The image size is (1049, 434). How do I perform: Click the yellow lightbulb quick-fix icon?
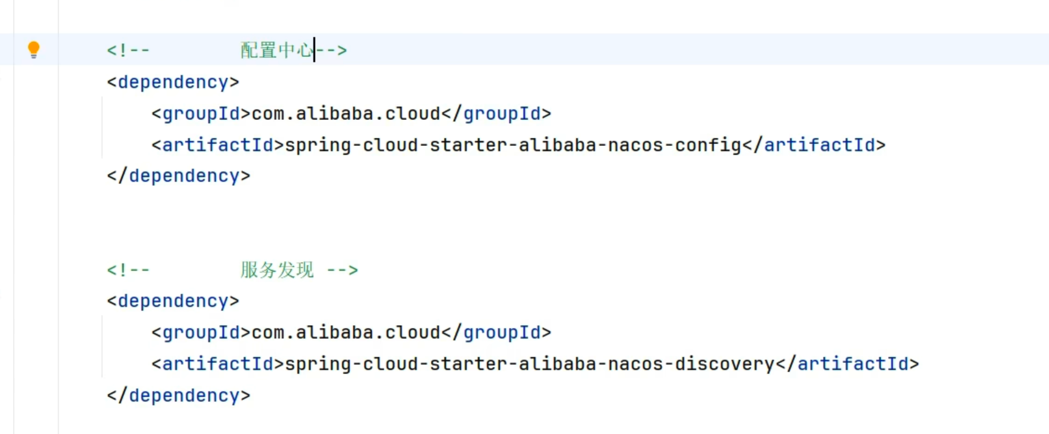point(34,49)
